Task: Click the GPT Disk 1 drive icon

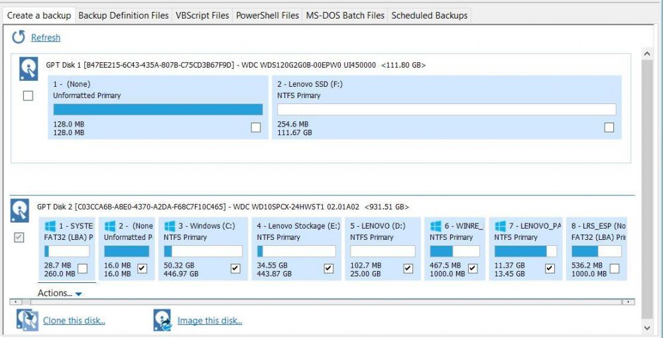Action: (x=28, y=68)
